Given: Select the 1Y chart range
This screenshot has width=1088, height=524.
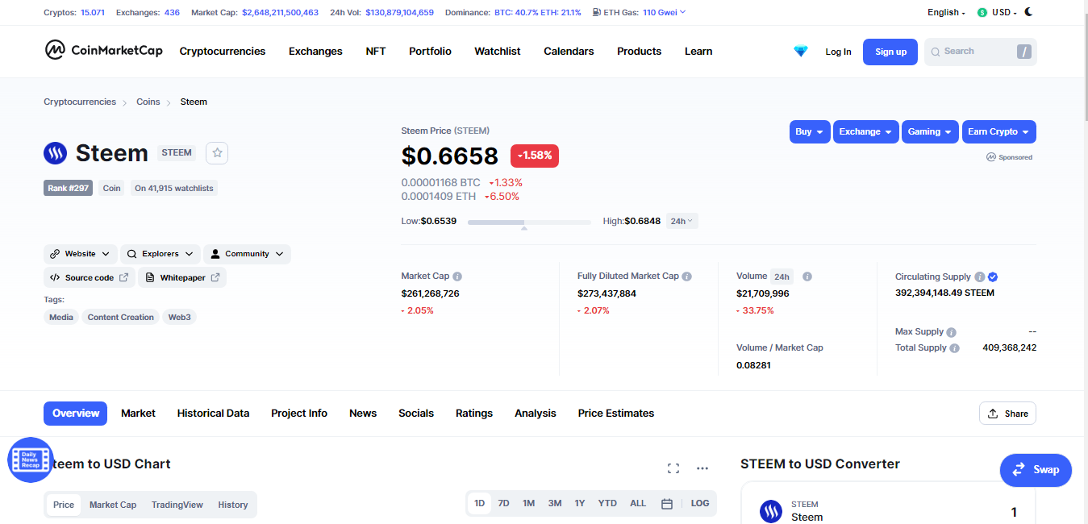Looking at the screenshot, I should tap(580, 503).
